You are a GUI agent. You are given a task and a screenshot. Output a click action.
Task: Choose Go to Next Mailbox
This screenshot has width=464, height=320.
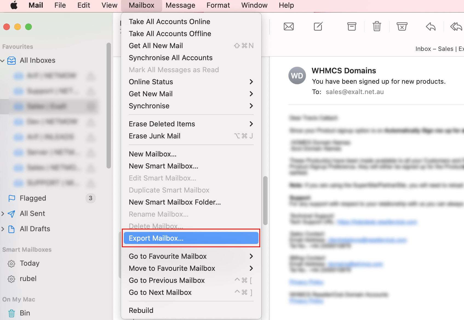(x=191, y=292)
